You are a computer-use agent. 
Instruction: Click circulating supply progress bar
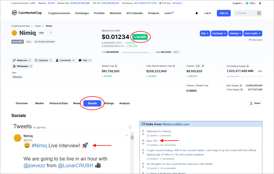244,76
